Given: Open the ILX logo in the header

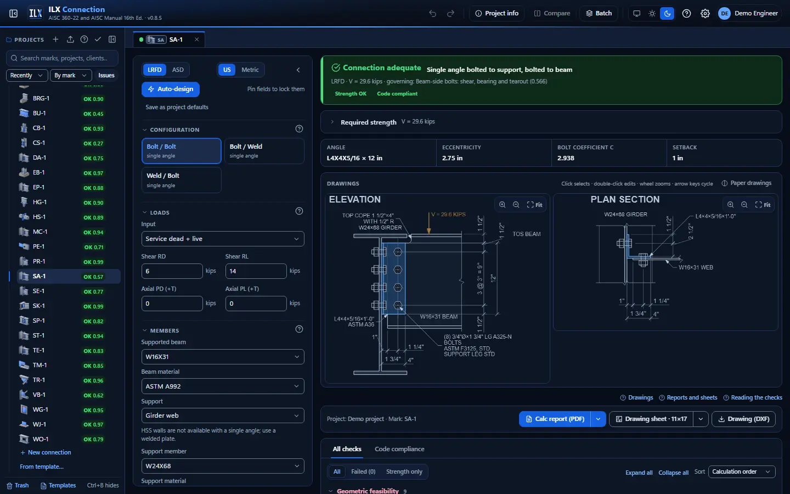Looking at the screenshot, I should pyautogui.click(x=36, y=13).
